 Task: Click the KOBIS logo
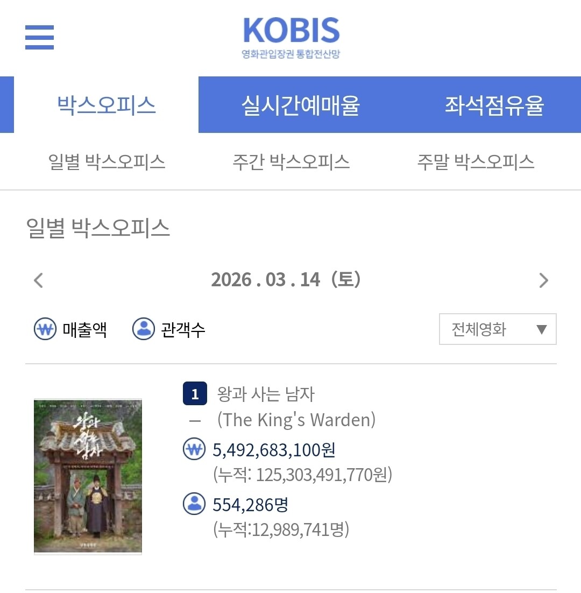[291, 38]
